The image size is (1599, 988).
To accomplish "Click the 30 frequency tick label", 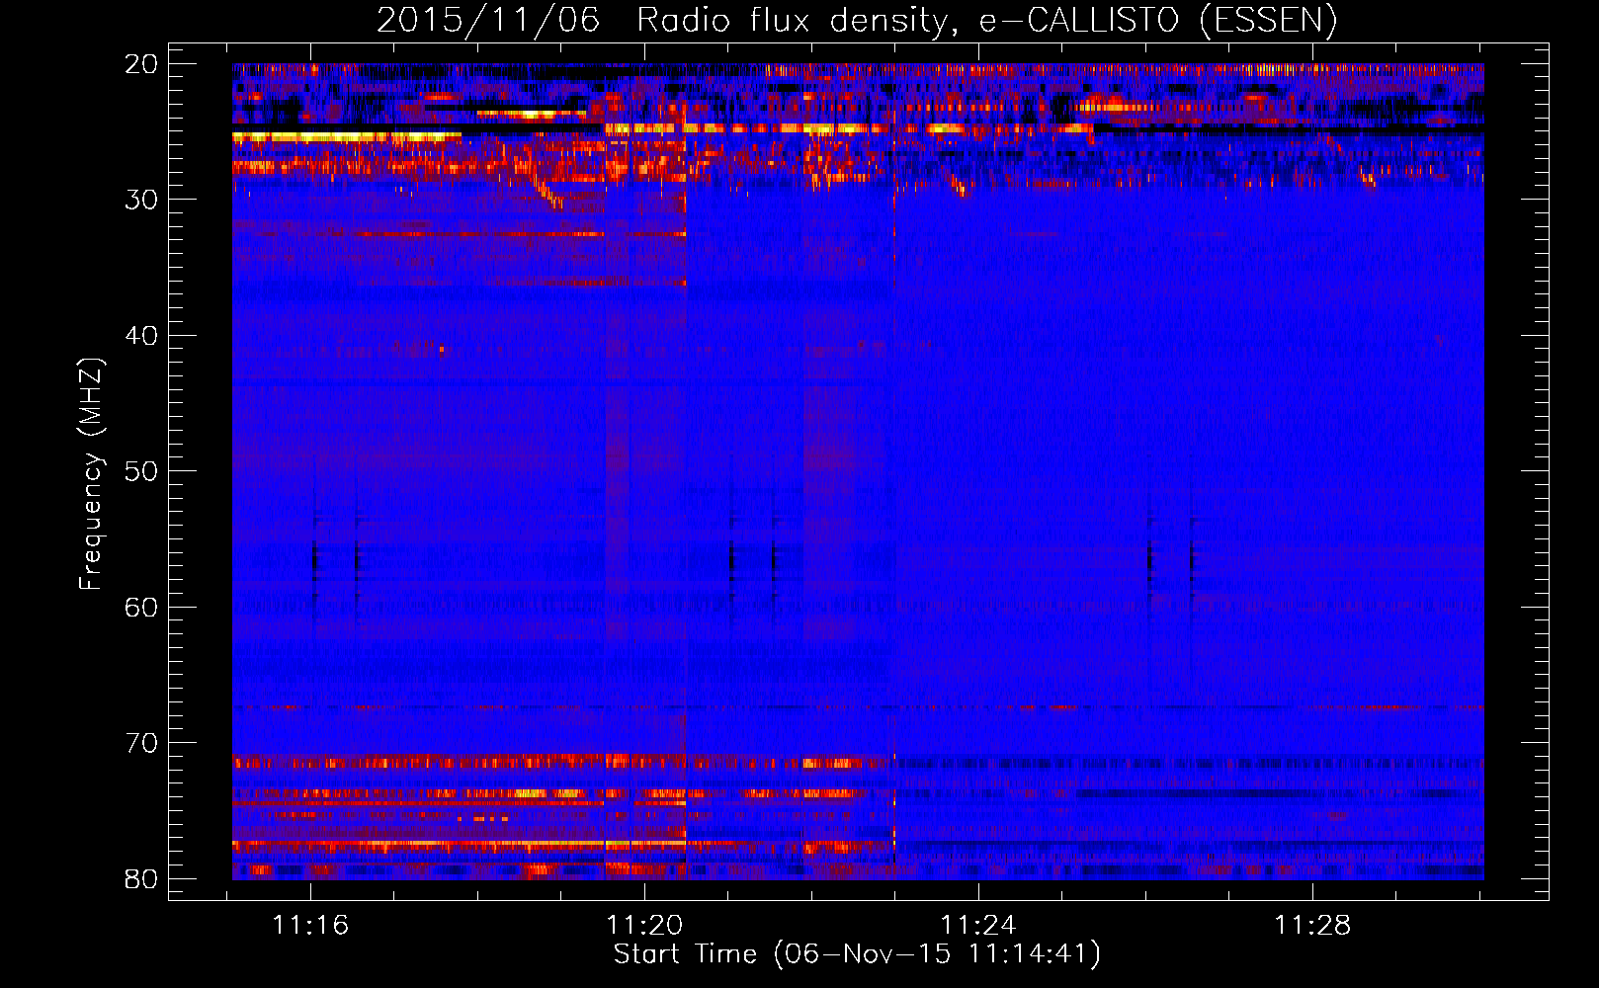I will click(x=142, y=200).
